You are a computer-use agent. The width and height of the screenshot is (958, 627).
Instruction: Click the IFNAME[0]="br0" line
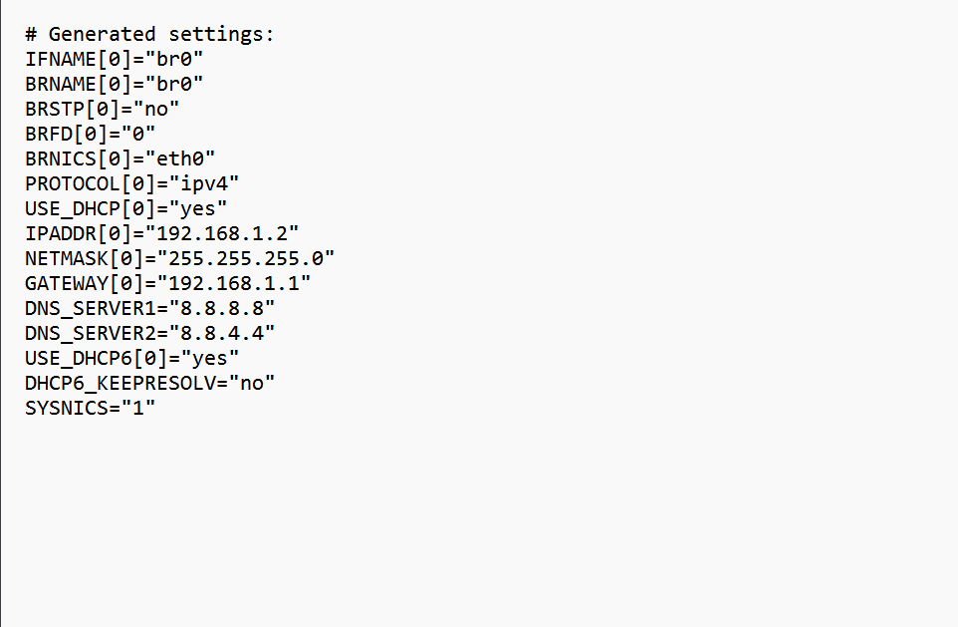click(x=114, y=60)
